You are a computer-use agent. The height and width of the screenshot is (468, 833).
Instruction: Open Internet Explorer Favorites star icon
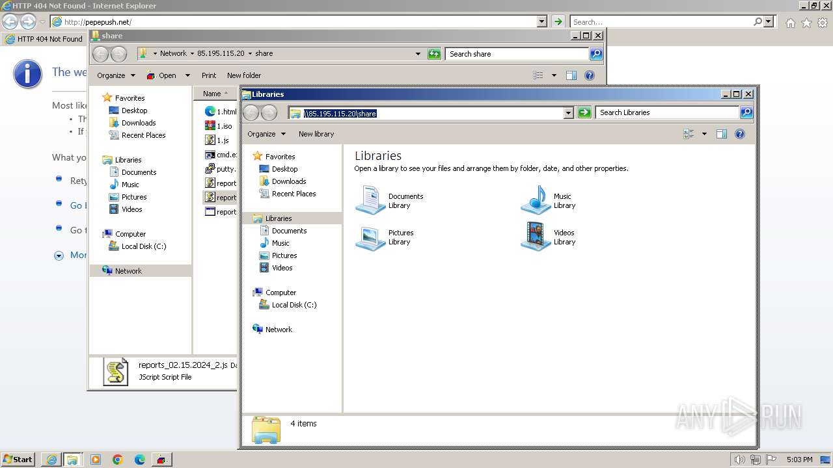click(x=806, y=23)
